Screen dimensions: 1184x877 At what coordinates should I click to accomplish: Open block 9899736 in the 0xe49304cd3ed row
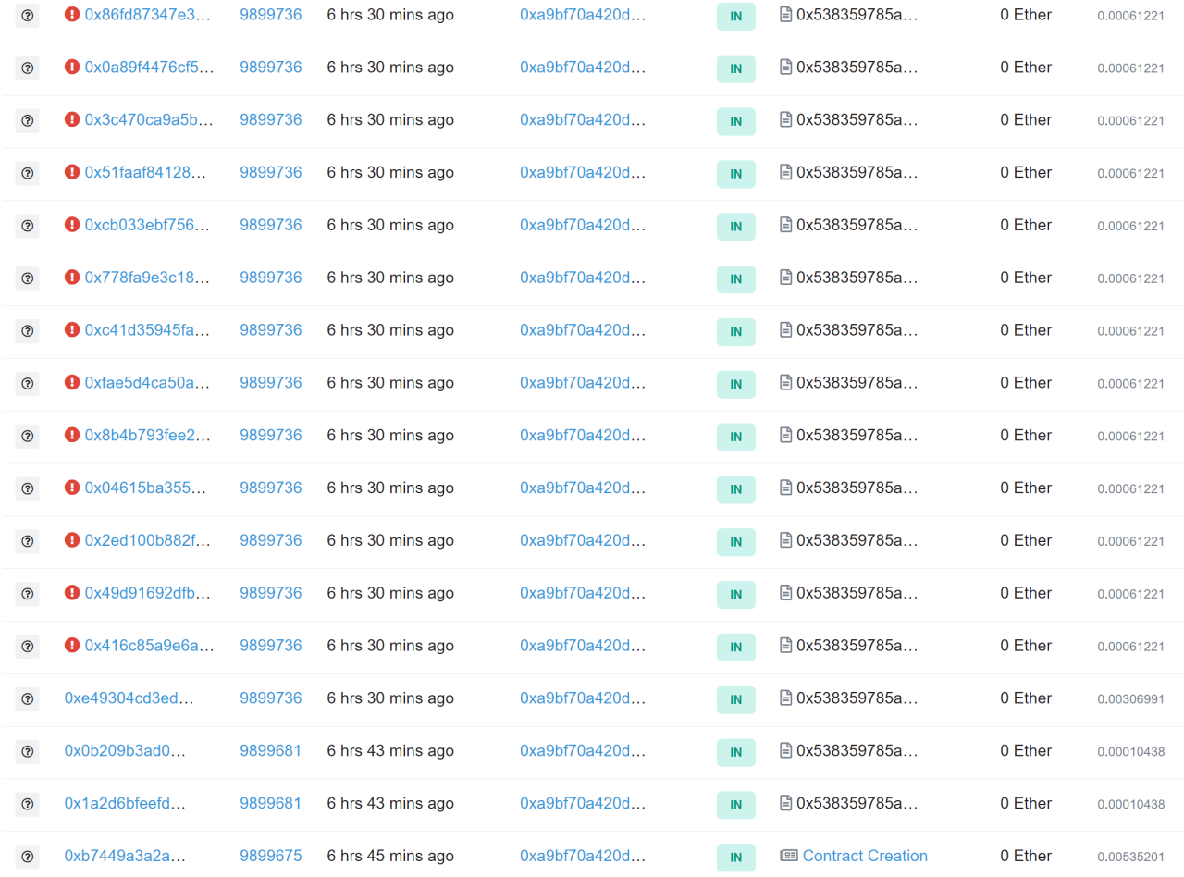click(x=271, y=698)
